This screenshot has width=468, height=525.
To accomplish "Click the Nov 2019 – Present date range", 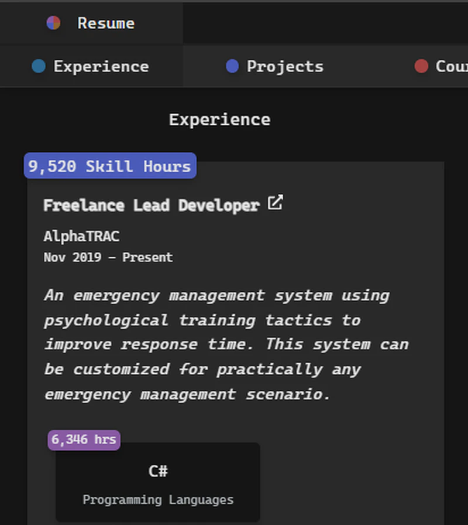I will click(x=108, y=257).
